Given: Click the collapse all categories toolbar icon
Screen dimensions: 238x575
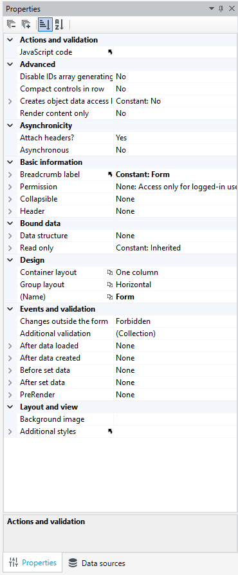Looking at the screenshot, I should [12, 24].
